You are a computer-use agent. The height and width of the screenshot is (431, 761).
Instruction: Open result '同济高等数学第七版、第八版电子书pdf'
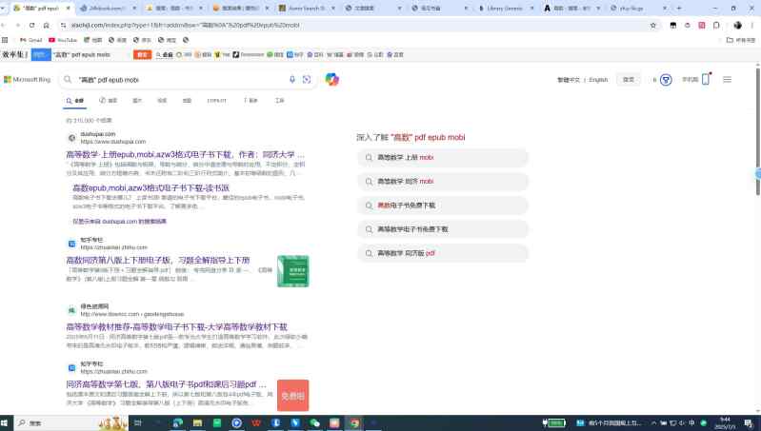166,384
